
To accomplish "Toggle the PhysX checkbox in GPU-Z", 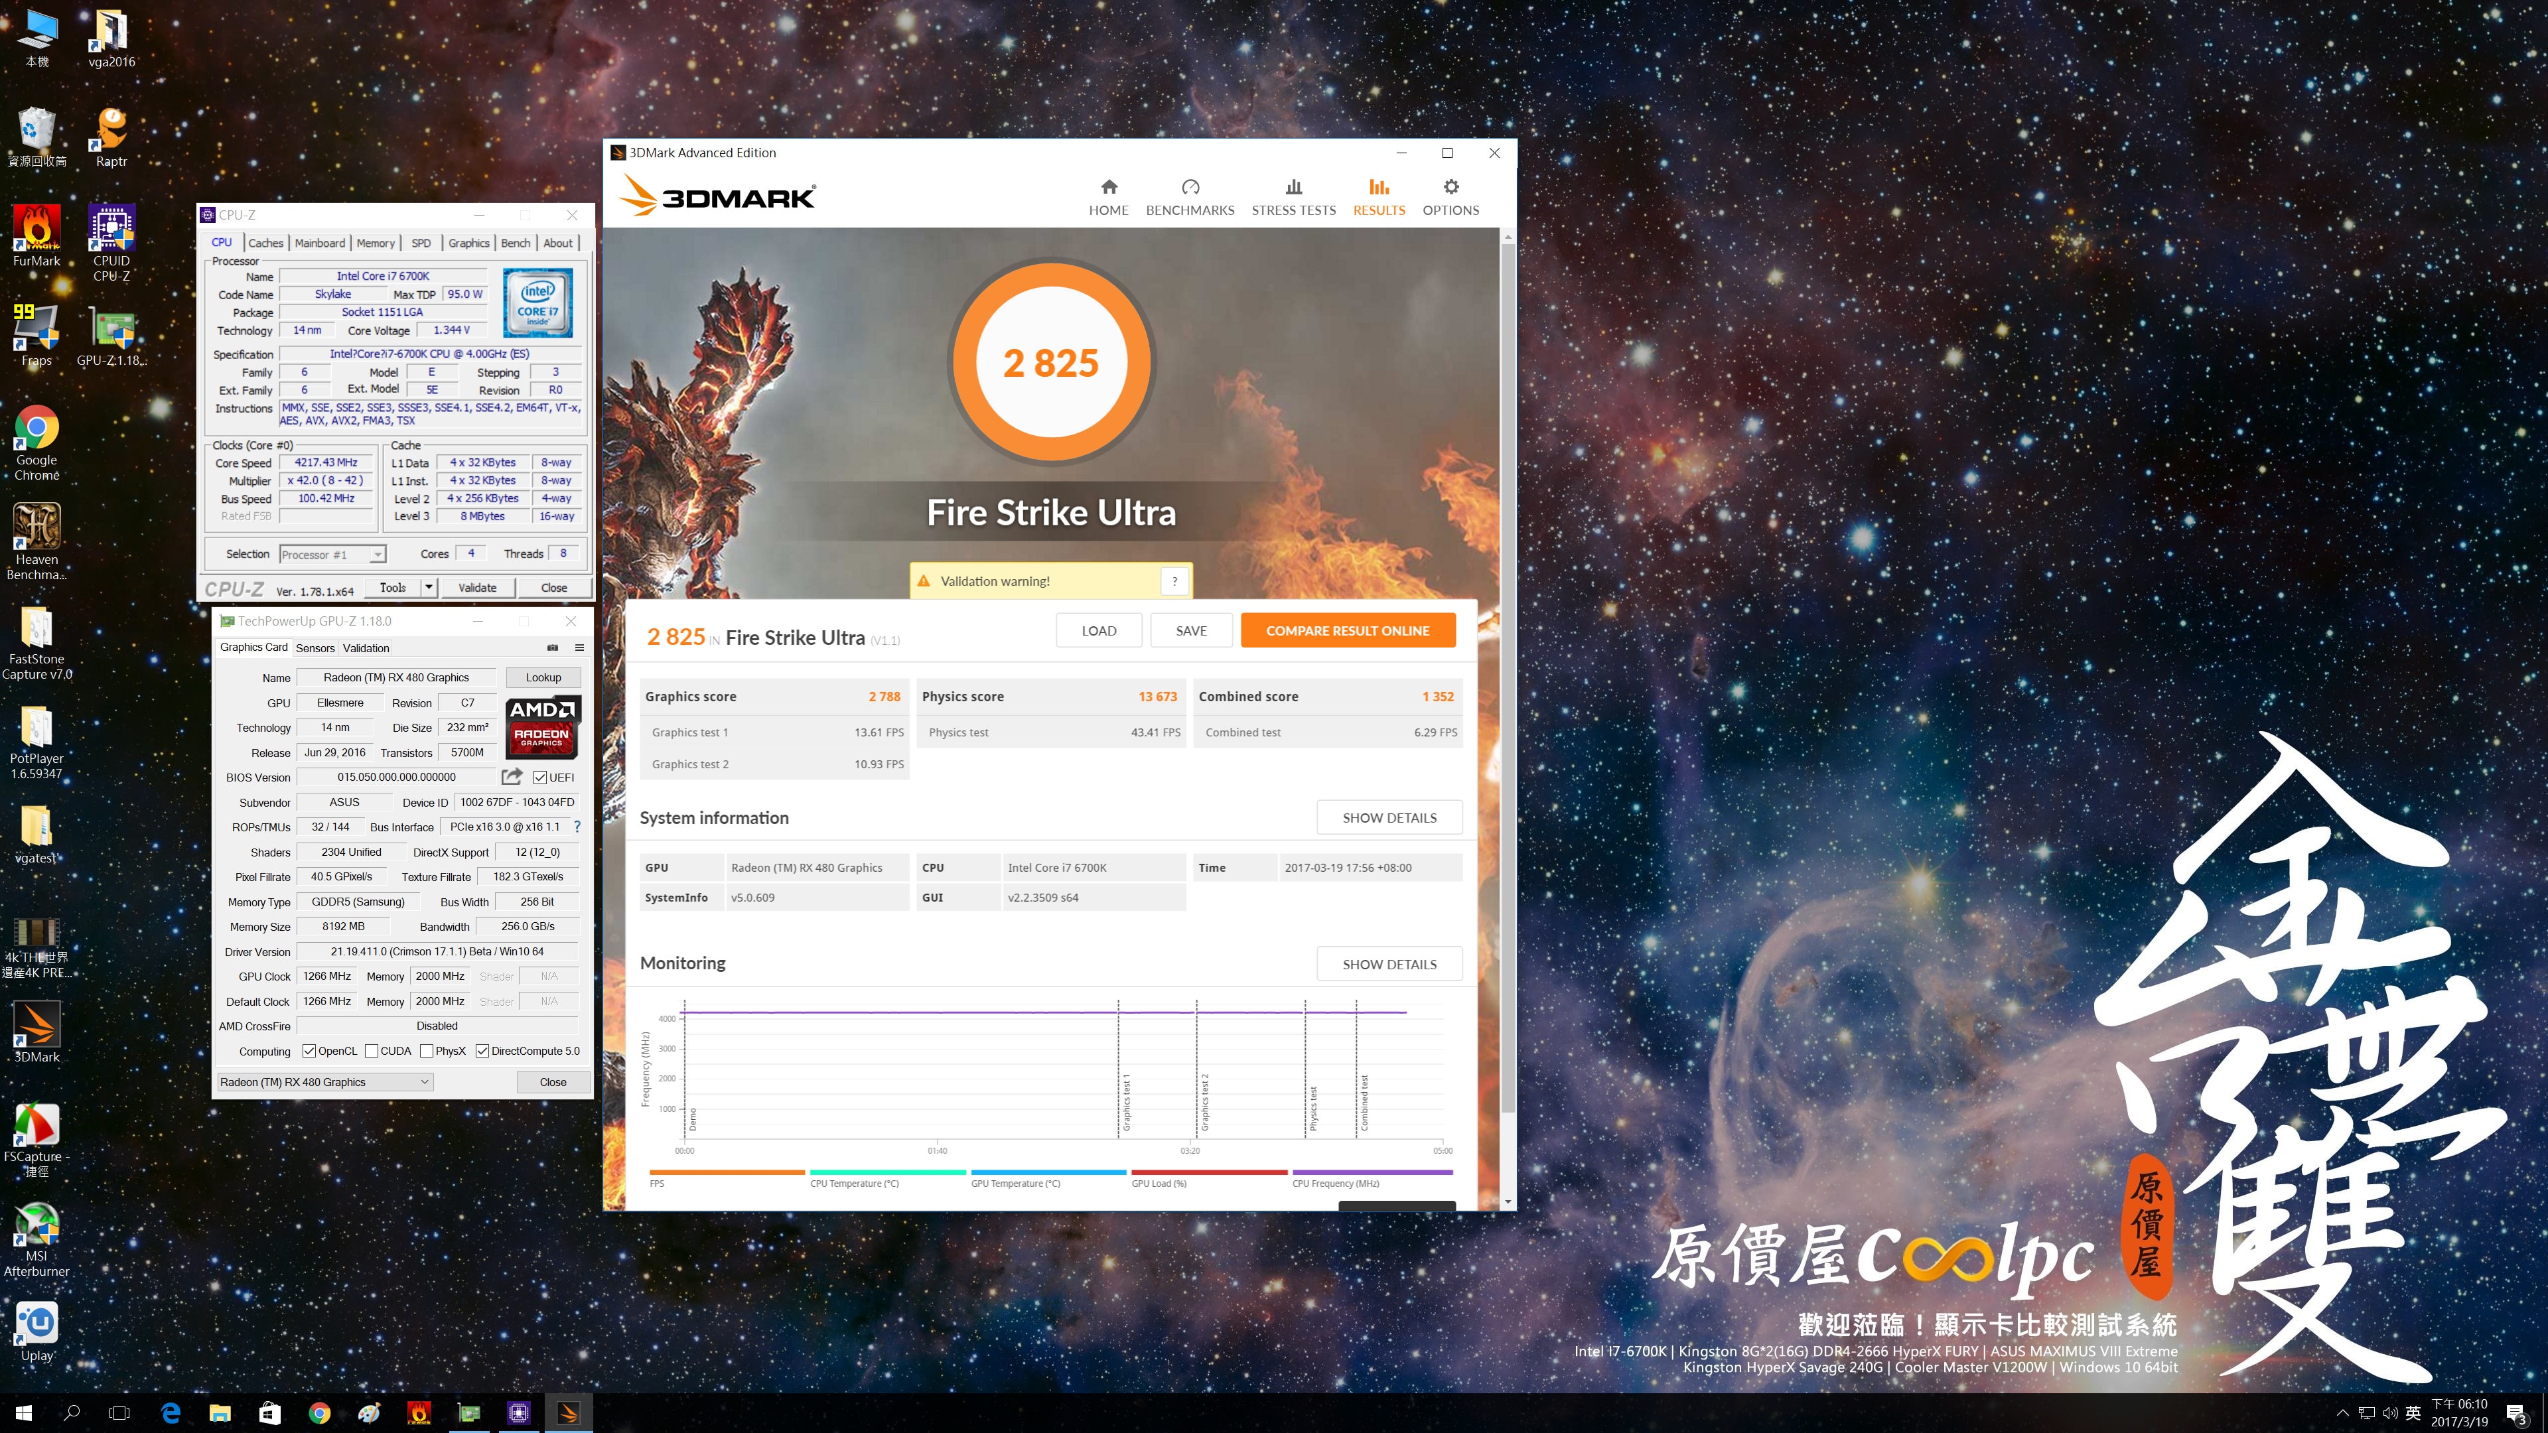I will coord(426,1050).
